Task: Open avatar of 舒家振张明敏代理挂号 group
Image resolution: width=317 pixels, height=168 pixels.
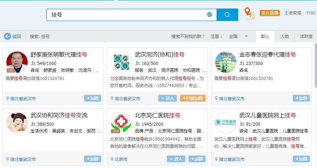Action: (x=17, y=62)
